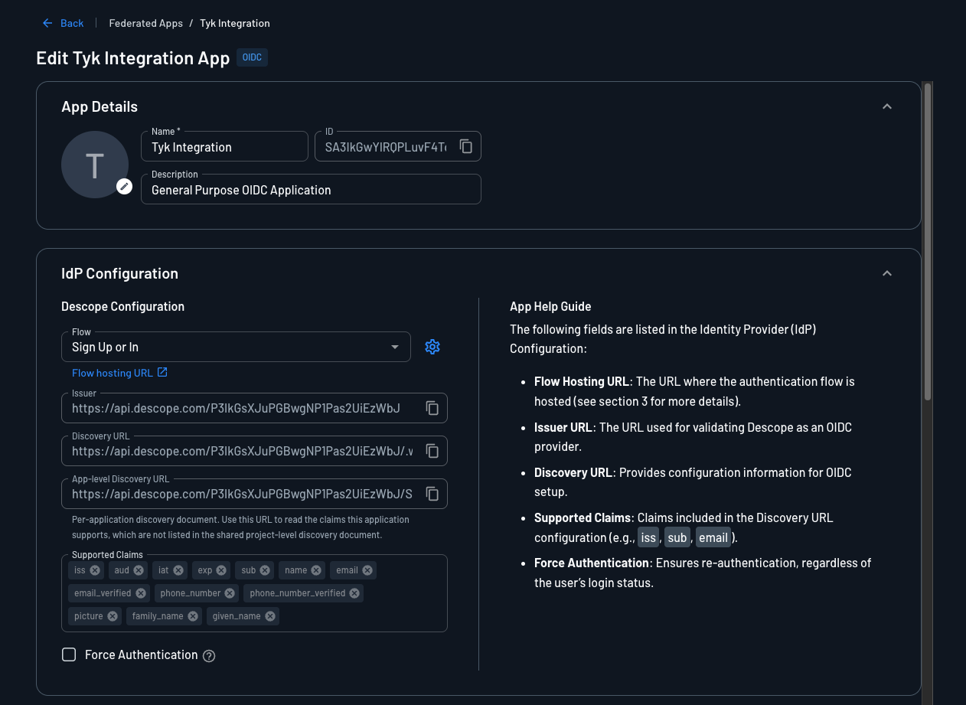Collapse the App Details section
Screen dimensions: 966x705
pos(887,106)
